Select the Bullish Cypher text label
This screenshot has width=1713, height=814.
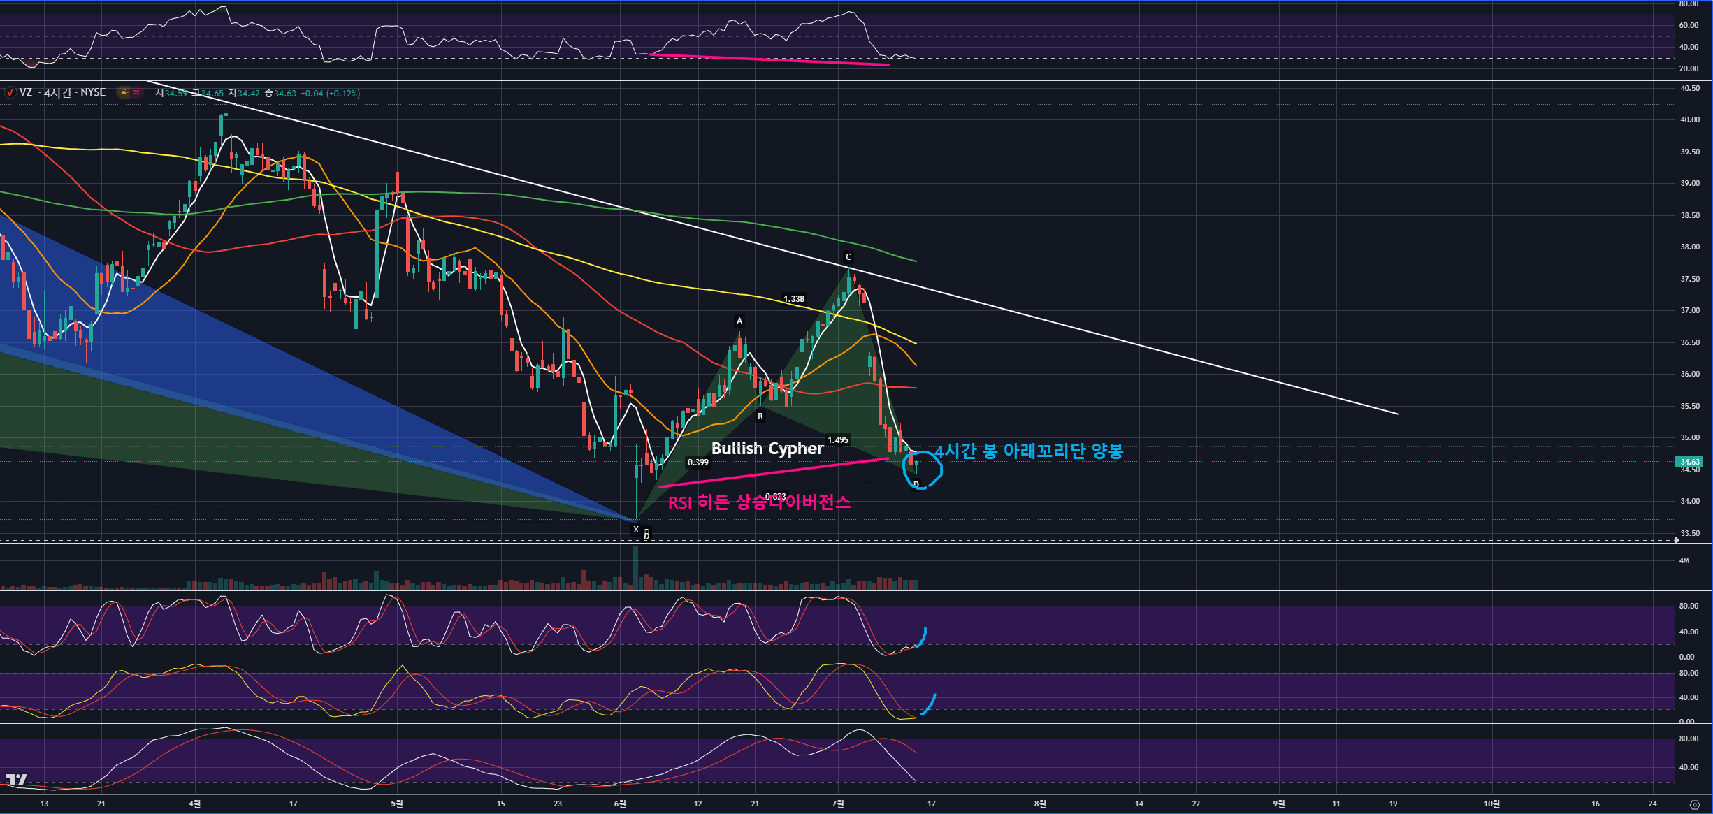point(767,449)
